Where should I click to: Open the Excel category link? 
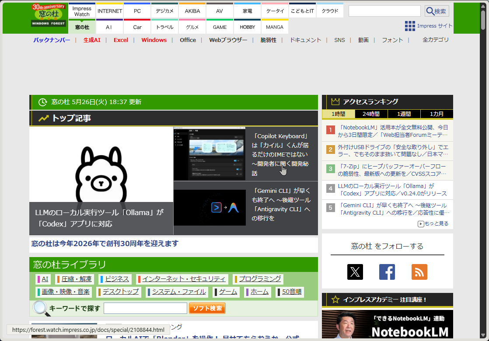pyautogui.click(x=121, y=40)
